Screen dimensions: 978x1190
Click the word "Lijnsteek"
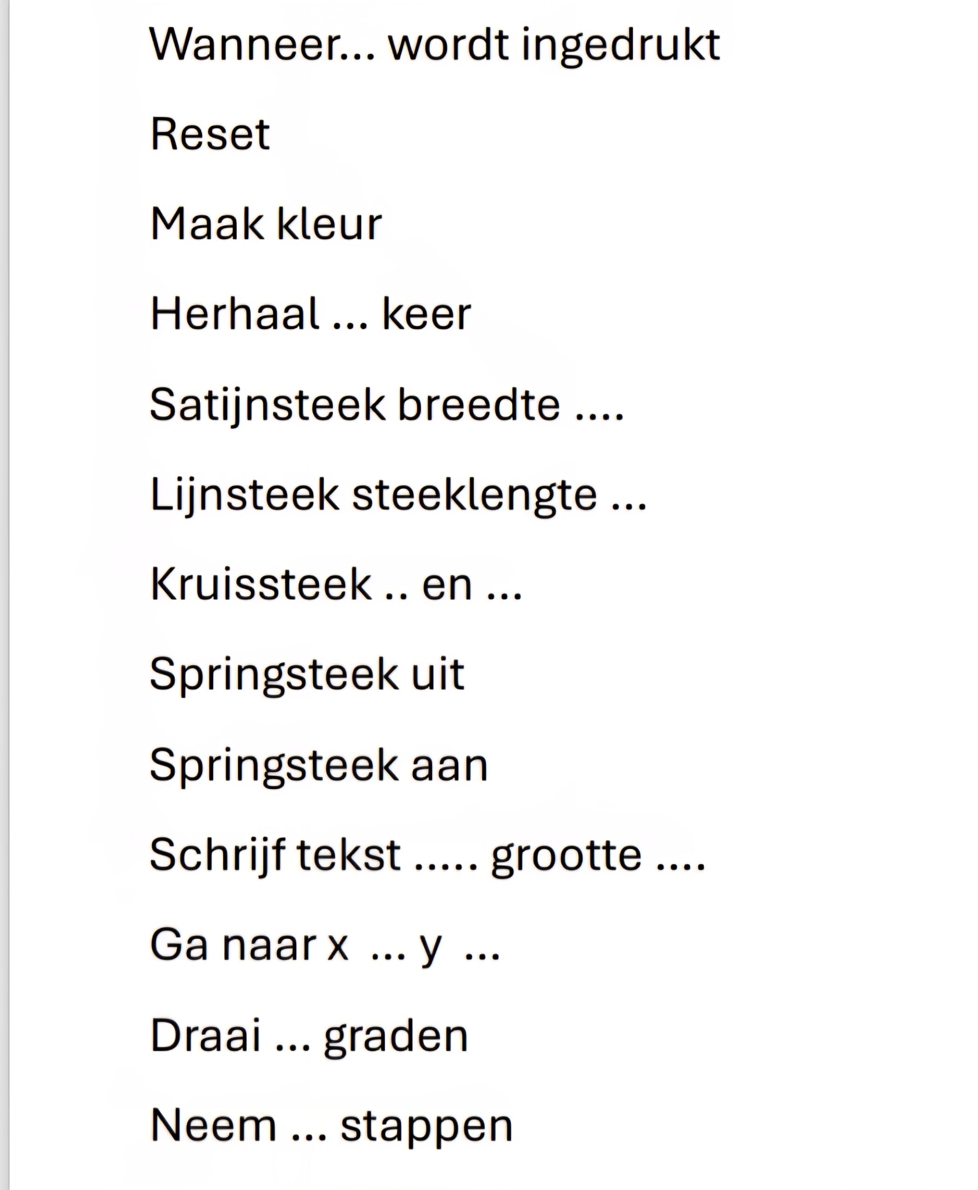(244, 495)
